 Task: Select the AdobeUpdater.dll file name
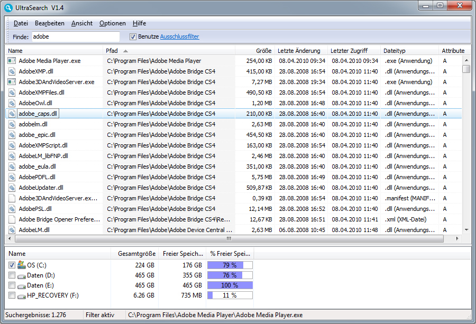tap(41, 188)
